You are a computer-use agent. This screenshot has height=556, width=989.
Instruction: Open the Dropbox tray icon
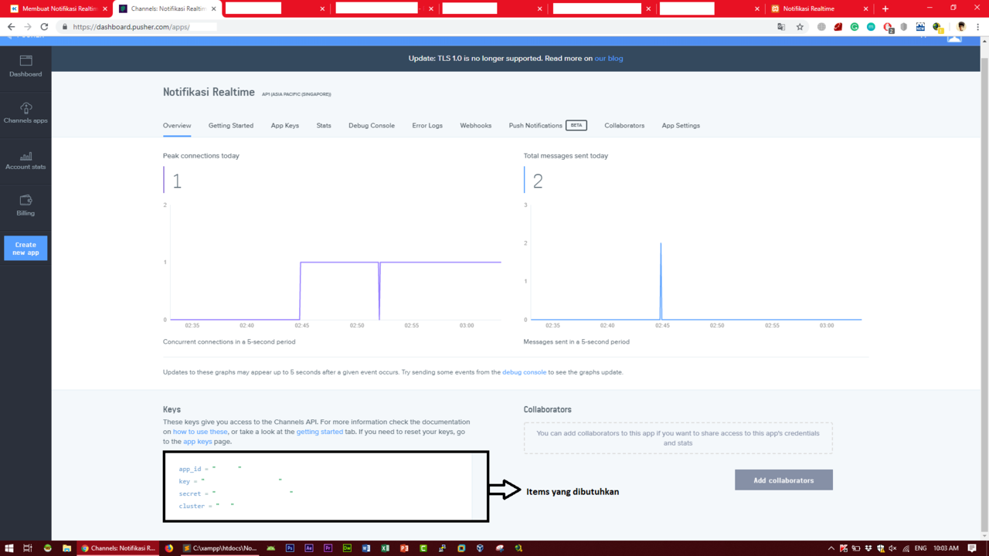868,548
